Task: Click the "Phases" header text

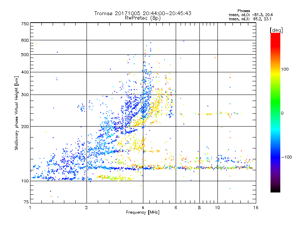Action: [243, 11]
